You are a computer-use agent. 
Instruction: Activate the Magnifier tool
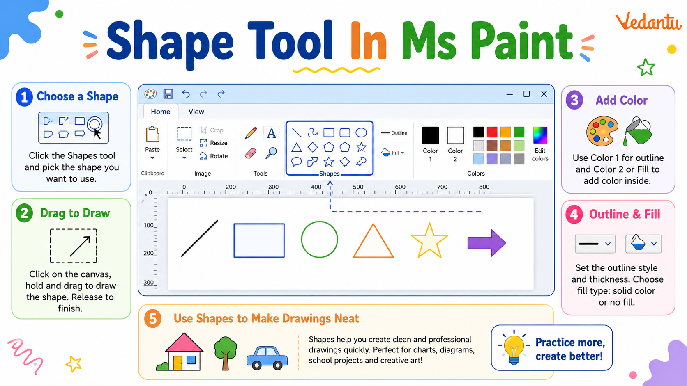(x=271, y=153)
